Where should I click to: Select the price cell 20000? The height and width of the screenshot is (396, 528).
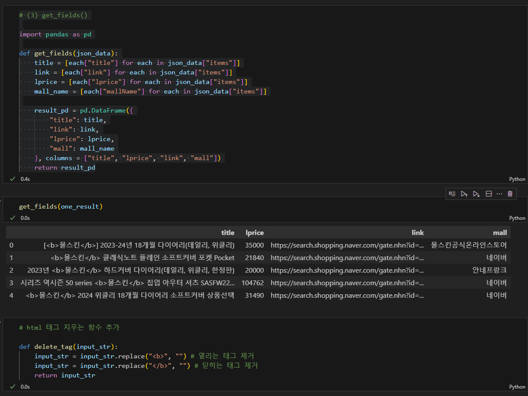coord(254,270)
